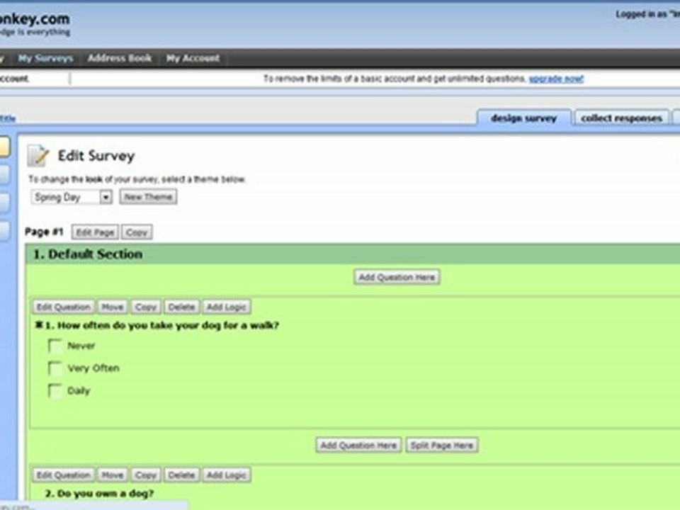Click the Split Page Here button

coord(442,446)
